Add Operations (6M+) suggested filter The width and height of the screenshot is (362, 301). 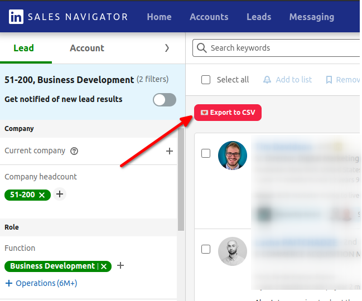(x=41, y=283)
